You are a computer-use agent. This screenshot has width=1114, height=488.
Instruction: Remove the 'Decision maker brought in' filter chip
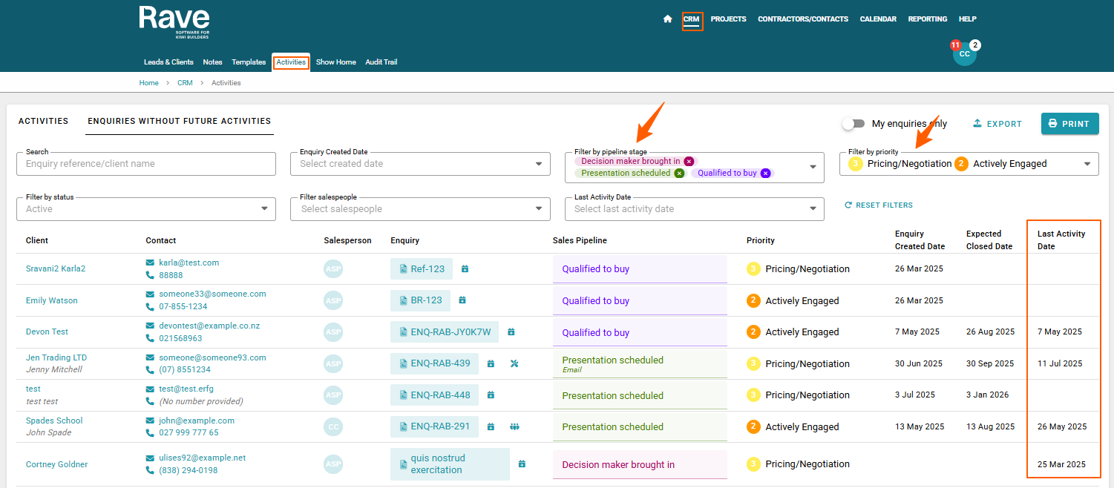coord(689,161)
